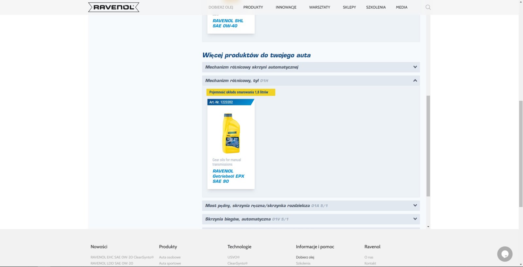Screen dimensions: 523x267
Task: Open the DOBIERZ OLEJ menu
Action: click(x=221, y=7)
